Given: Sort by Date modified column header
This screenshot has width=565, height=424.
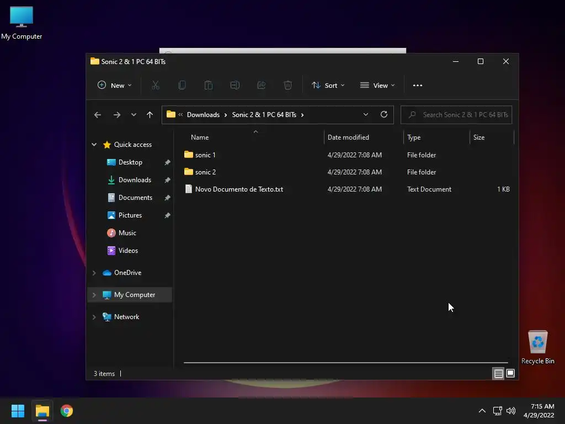Looking at the screenshot, I should pyautogui.click(x=348, y=137).
